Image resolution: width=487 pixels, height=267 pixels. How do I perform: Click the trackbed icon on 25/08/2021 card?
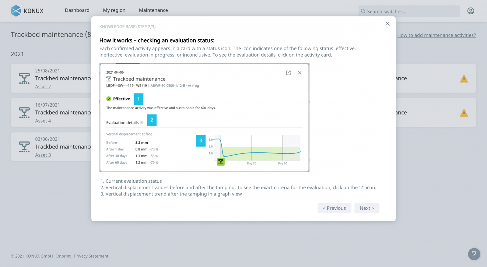point(24,79)
